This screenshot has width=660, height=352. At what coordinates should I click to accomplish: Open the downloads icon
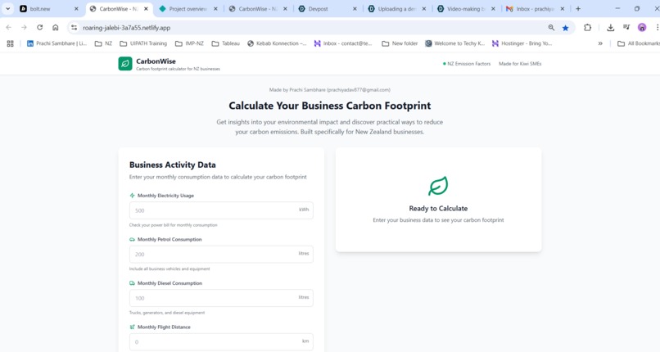tap(610, 27)
